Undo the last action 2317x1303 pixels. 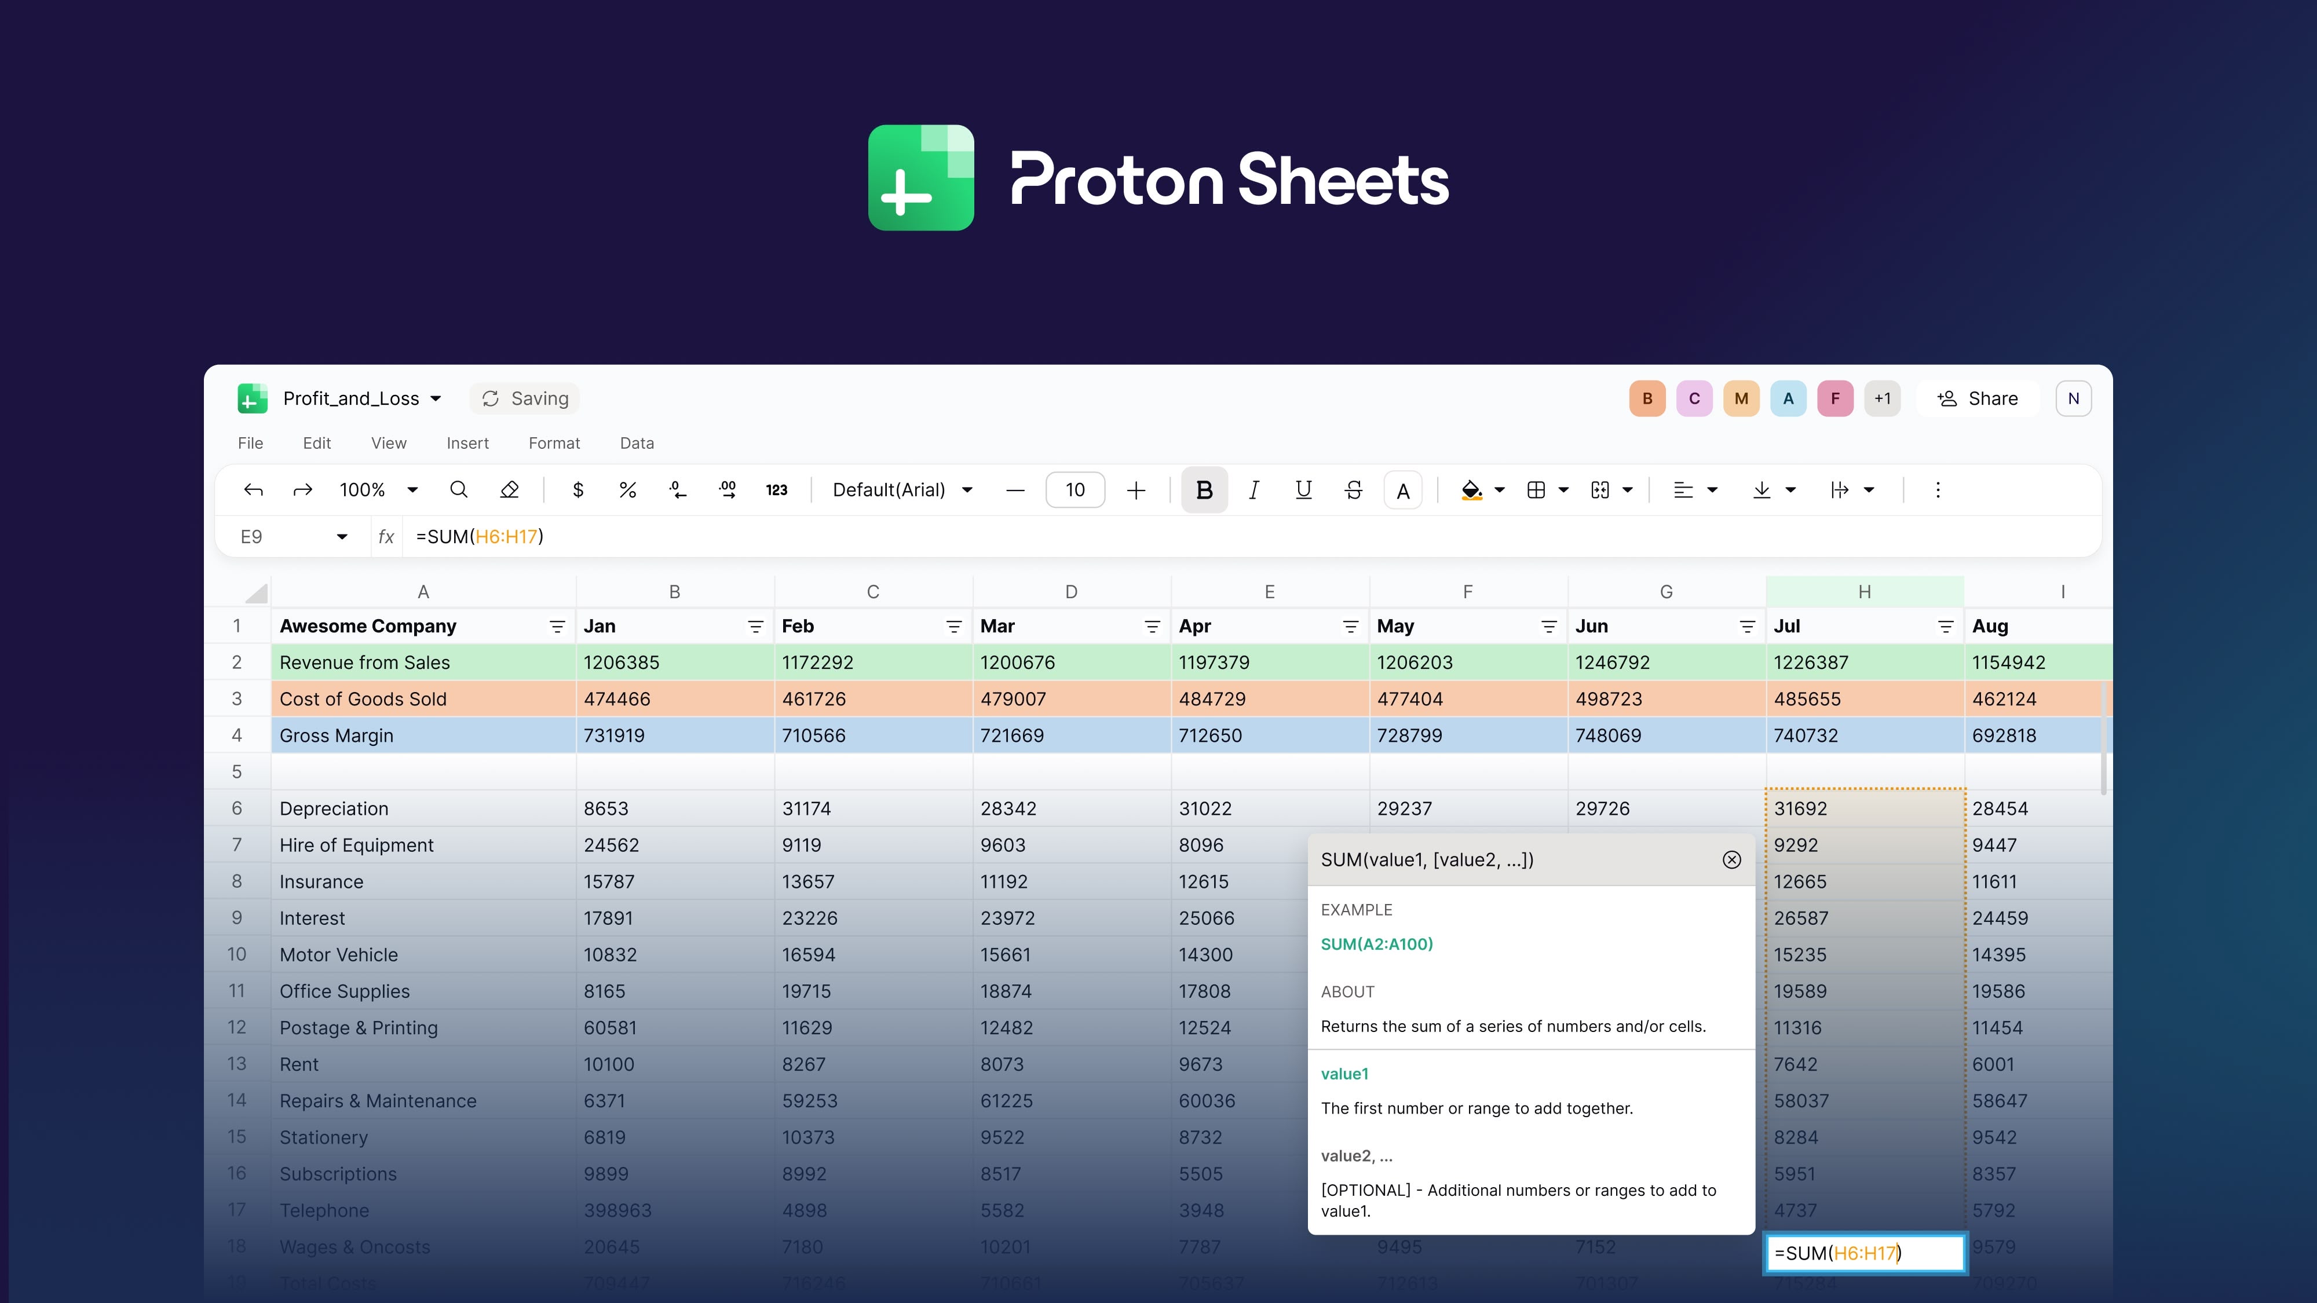coord(254,490)
